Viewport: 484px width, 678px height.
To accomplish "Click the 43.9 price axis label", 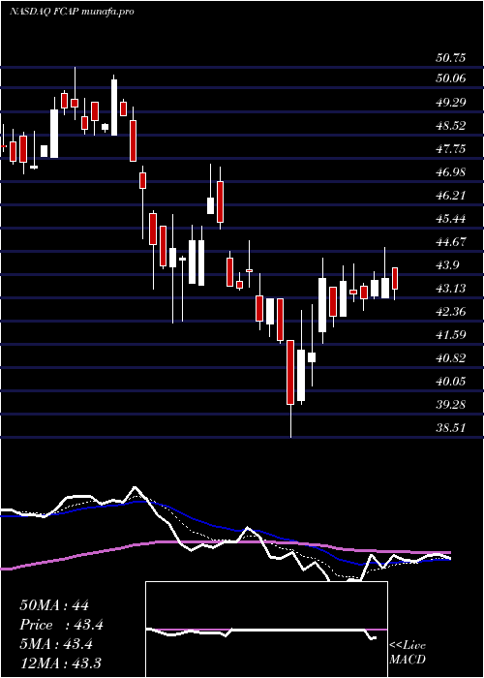I will click(447, 265).
